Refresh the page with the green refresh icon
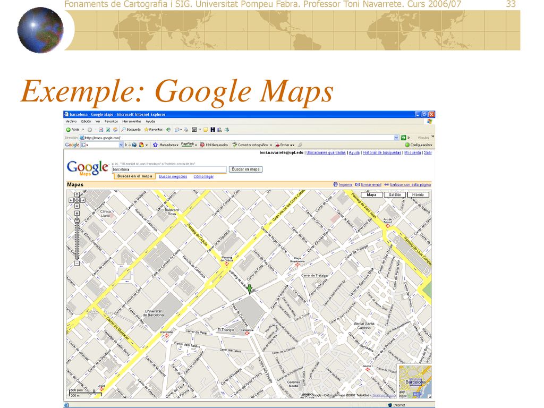Image resolution: width=544 pixels, height=408 pixels. 108,130
